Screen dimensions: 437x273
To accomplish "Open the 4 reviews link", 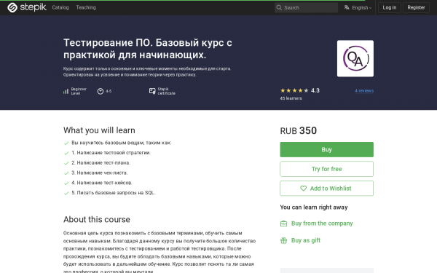I will [364, 91].
